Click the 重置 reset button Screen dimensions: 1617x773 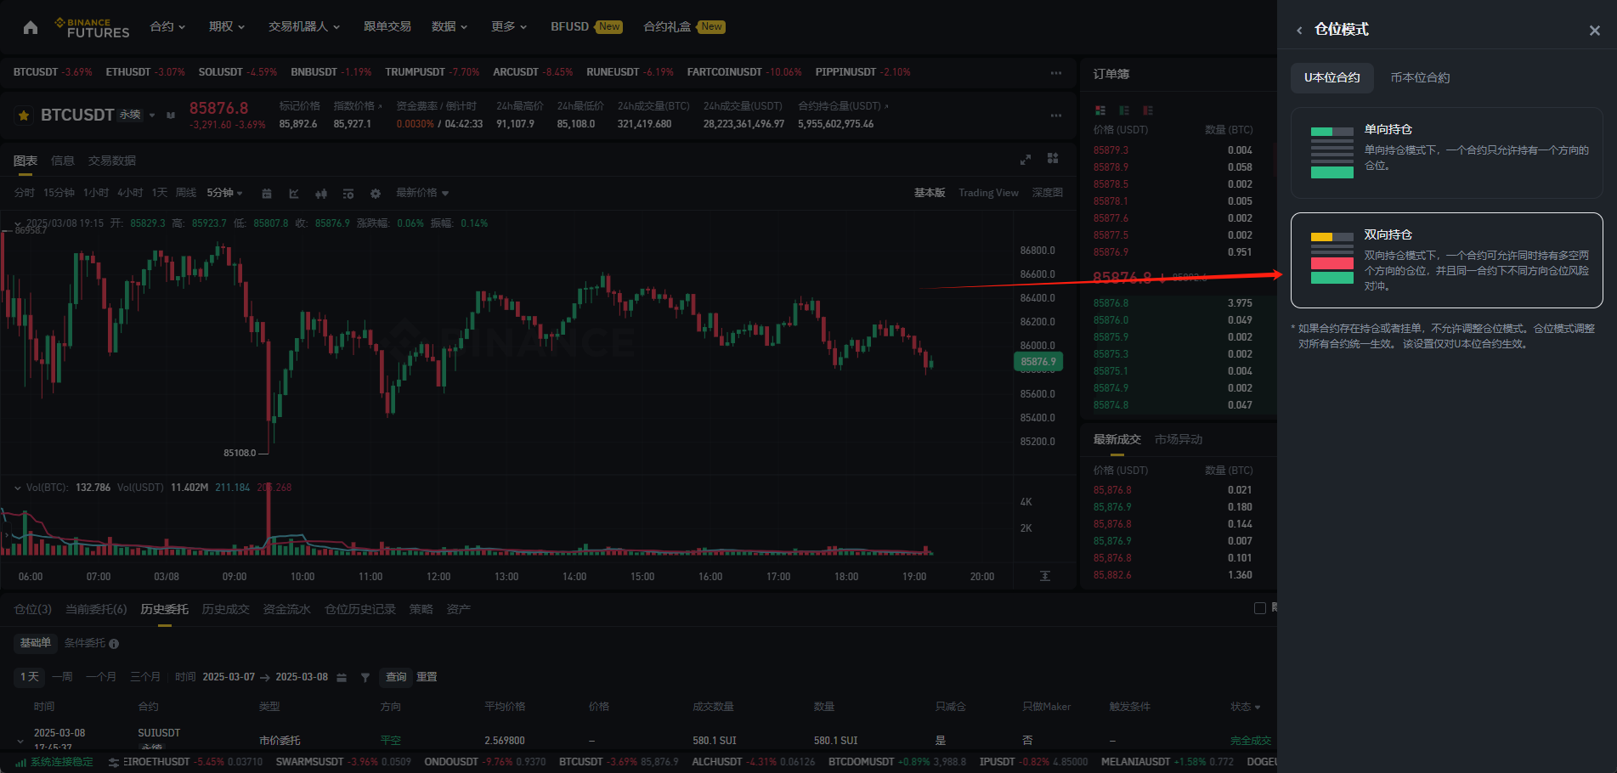427,677
